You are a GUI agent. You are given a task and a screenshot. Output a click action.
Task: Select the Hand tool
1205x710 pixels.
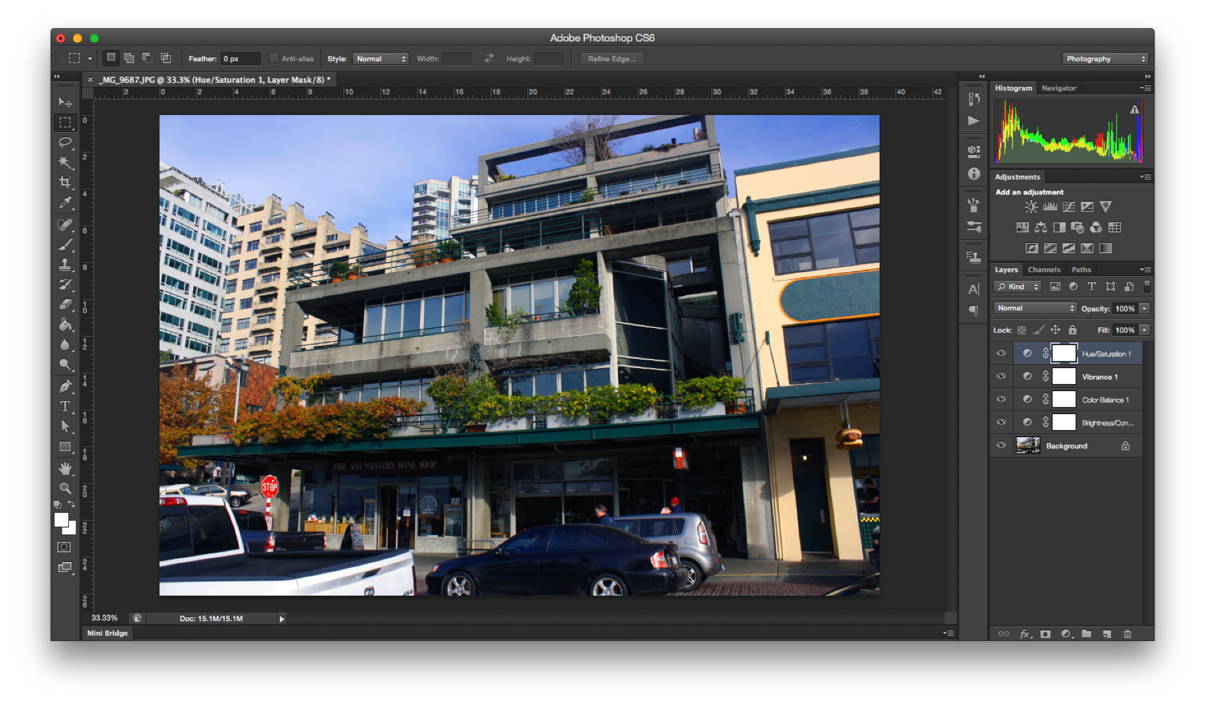tap(65, 468)
